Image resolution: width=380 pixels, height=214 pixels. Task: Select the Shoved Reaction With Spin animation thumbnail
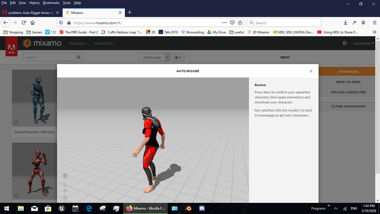tap(34, 98)
